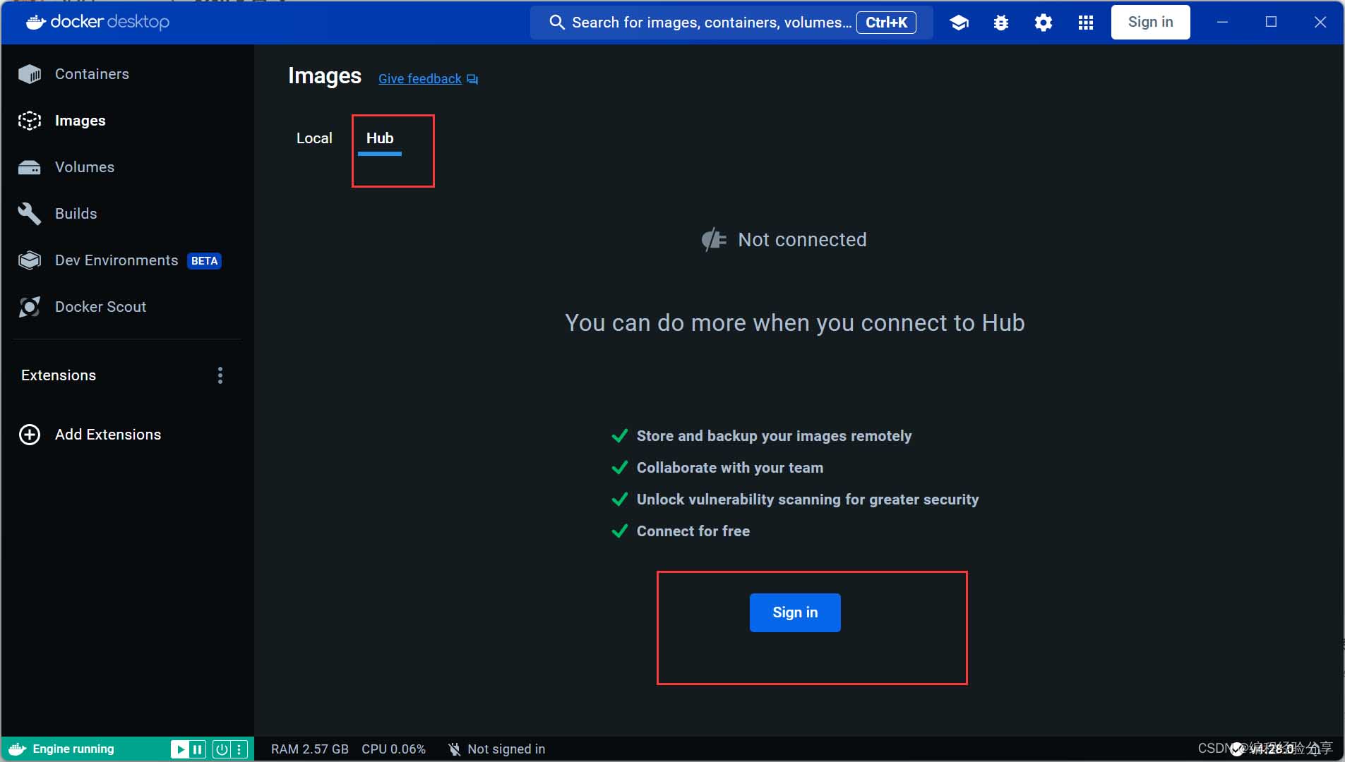Click the CPU 0.06% indicator
The width and height of the screenshot is (1345, 762).
[x=393, y=749]
